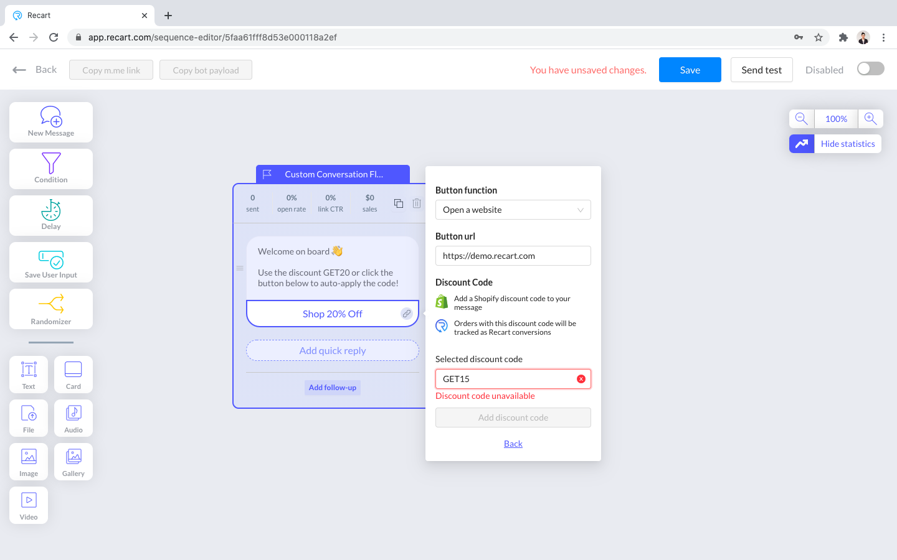Click Add quick reply

pyautogui.click(x=333, y=350)
